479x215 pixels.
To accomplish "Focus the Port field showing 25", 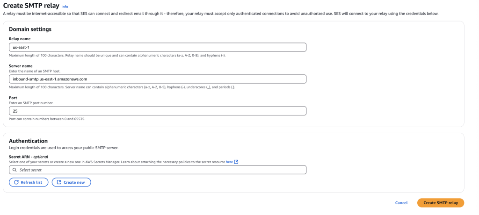I will (158, 111).
